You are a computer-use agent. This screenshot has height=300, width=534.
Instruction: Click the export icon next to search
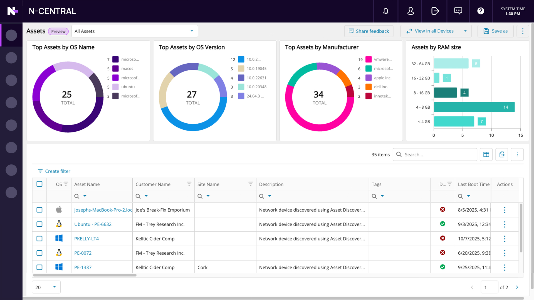click(502, 154)
